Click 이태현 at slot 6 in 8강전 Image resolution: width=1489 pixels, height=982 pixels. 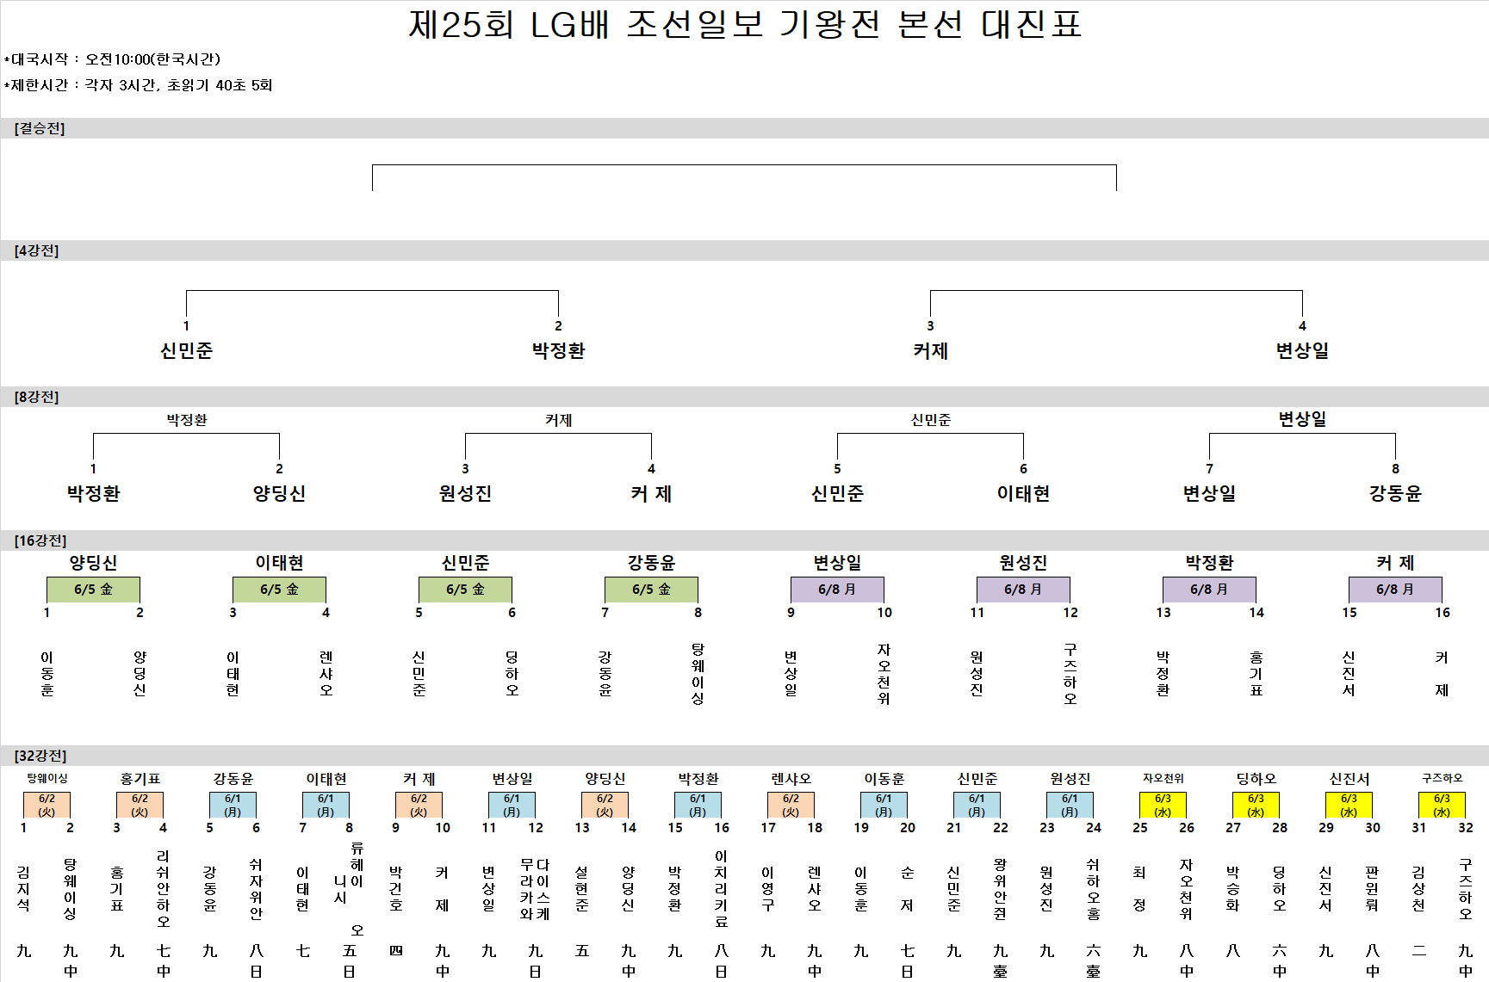1023,493
